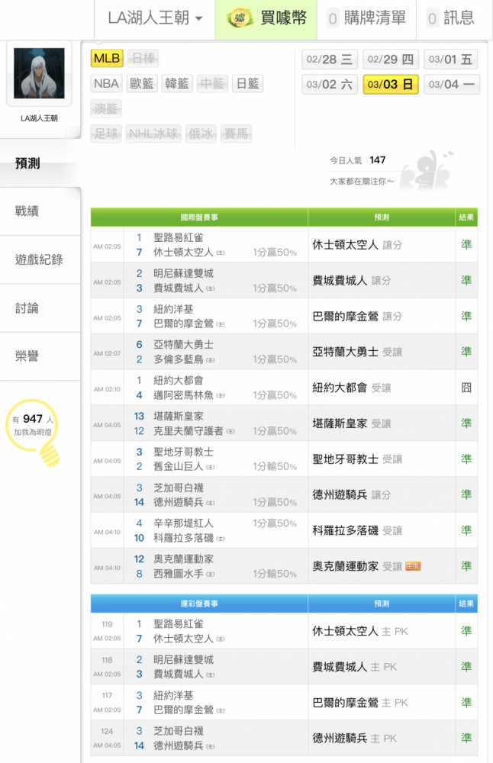
Task: Click 德州遊騎兵 讓分 prediction
Action: (x=351, y=495)
